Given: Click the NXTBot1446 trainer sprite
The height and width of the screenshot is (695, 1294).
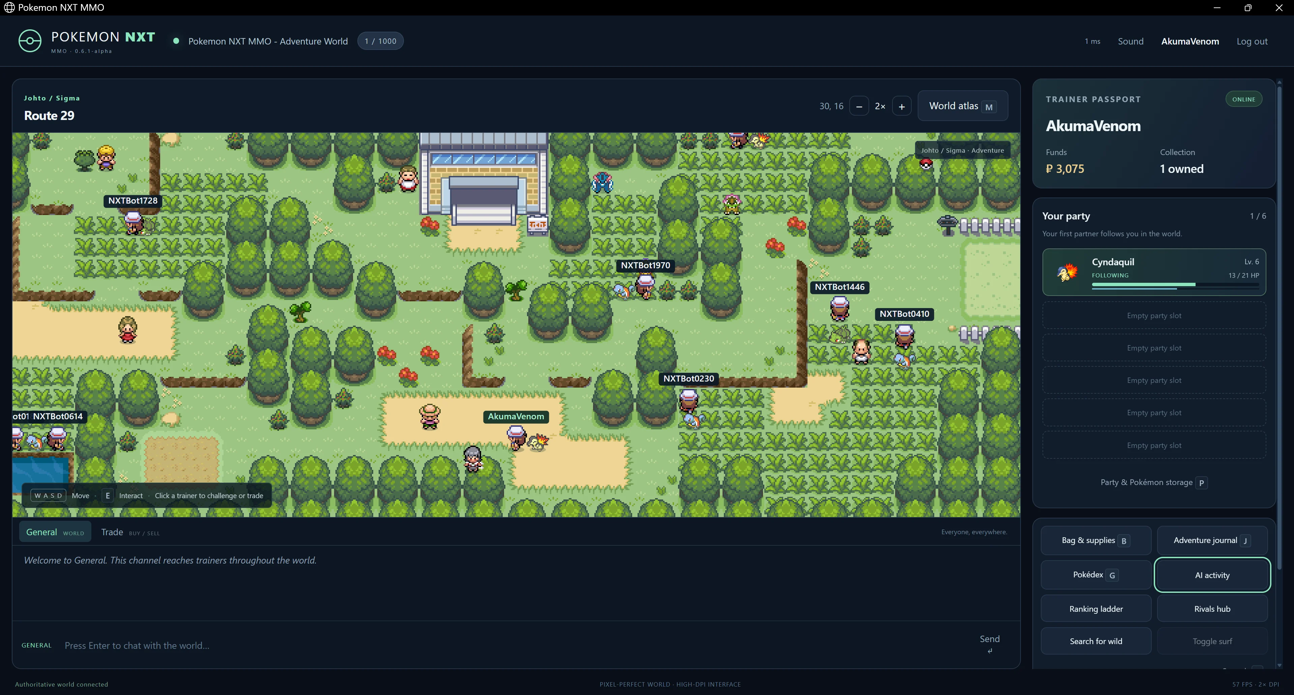Looking at the screenshot, I should pyautogui.click(x=840, y=308).
